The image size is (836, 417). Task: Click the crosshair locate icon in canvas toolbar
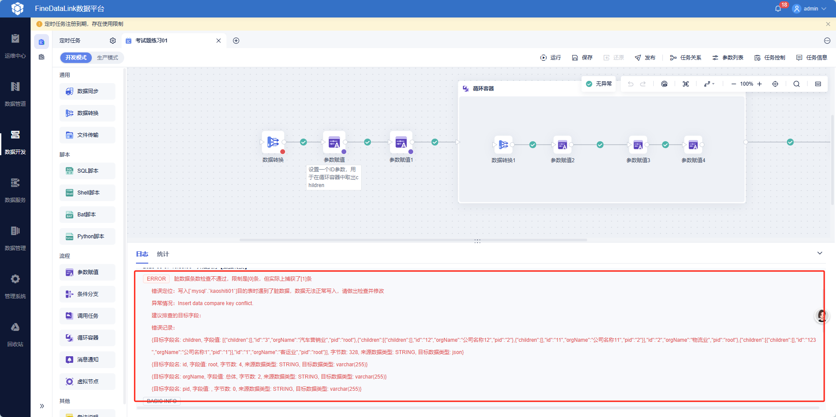pos(775,84)
